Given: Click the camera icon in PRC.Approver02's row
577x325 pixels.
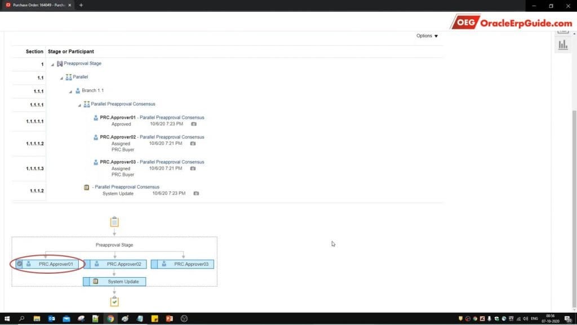Looking at the screenshot, I should pyautogui.click(x=193, y=144).
